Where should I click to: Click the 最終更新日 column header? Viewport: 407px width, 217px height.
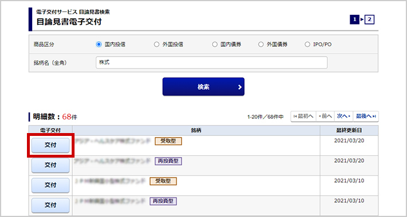tap(349, 131)
